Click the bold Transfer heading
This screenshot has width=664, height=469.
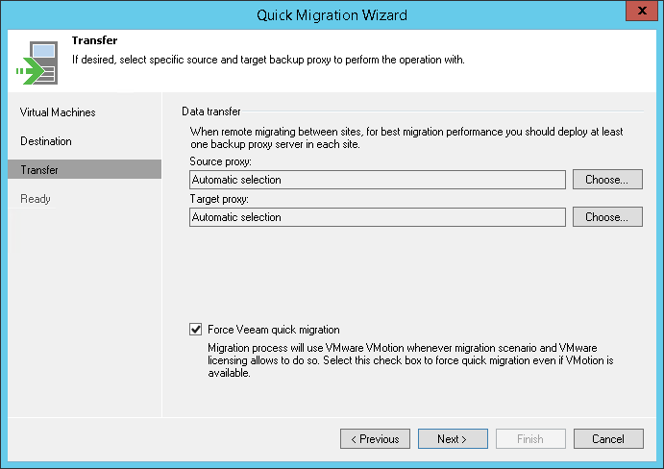(x=94, y=41)
